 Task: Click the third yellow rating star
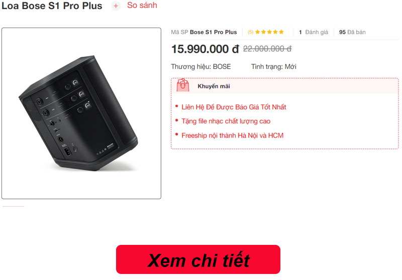point(269,32)
